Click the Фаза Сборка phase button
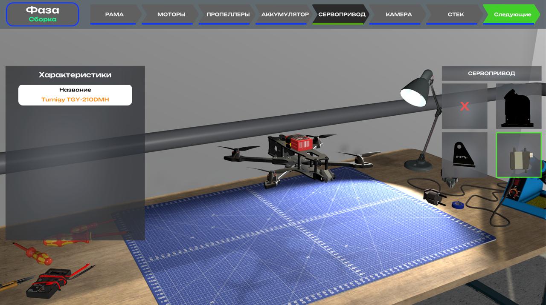Viewport: 546px width, 305px height. click(42, 14)
